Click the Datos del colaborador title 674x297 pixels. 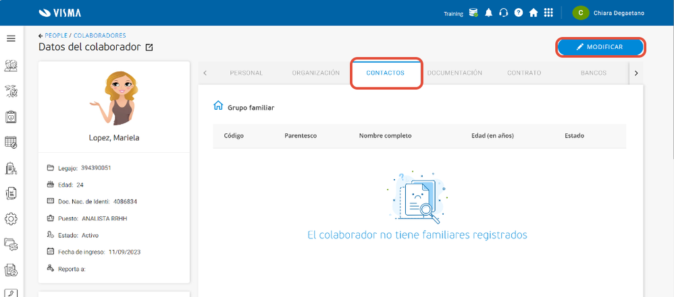pos(90,47)
